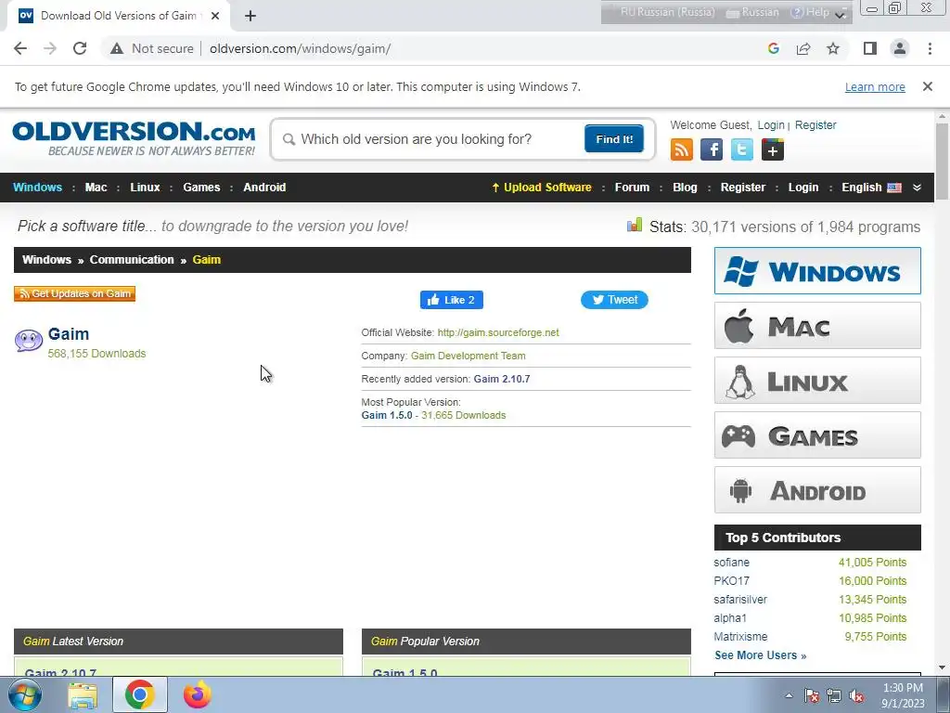Open the Games nav menu item
Screen dimensions: 950x713
coord(201,188)
